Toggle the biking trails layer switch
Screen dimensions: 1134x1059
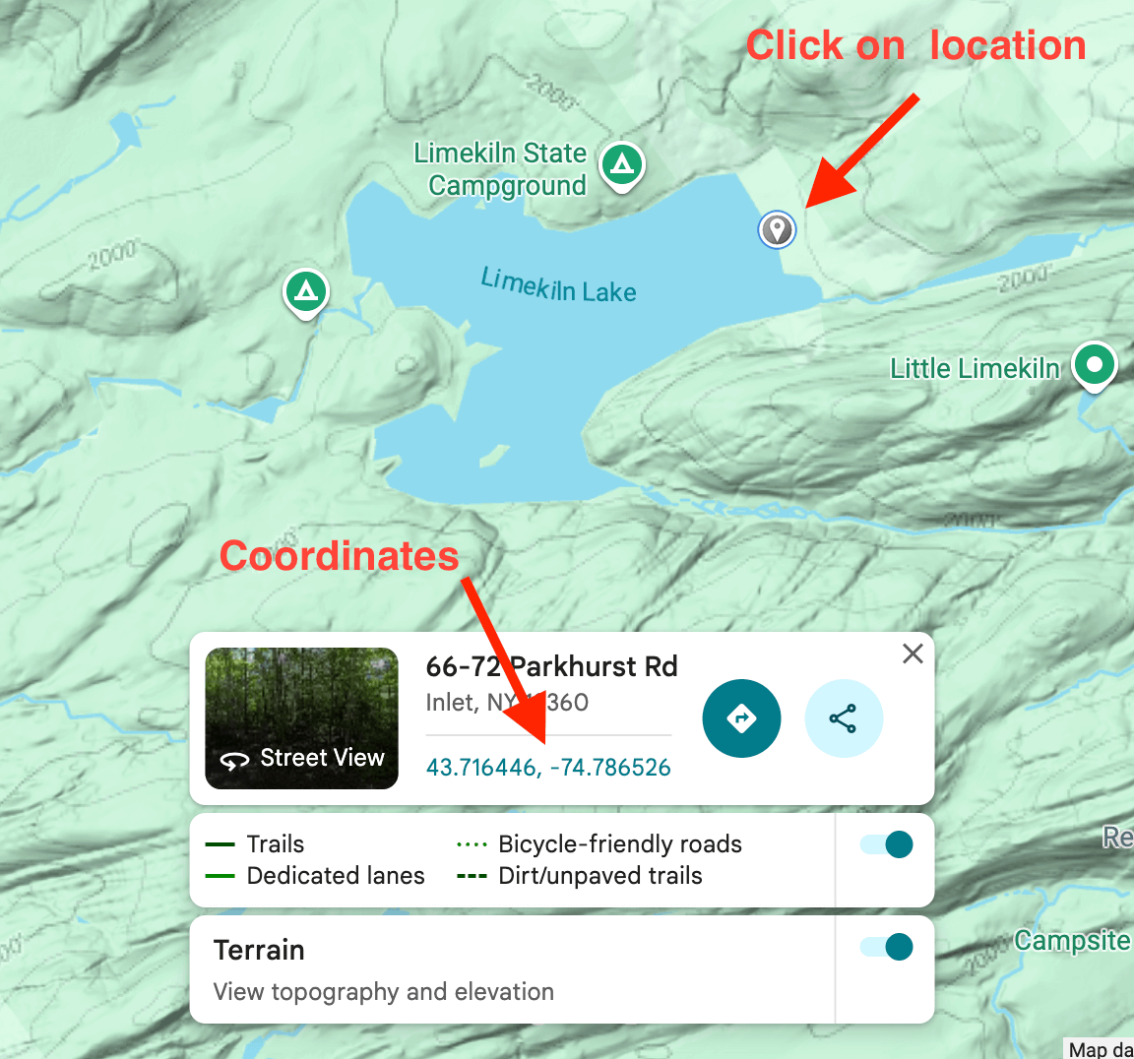tap(887, 844)
